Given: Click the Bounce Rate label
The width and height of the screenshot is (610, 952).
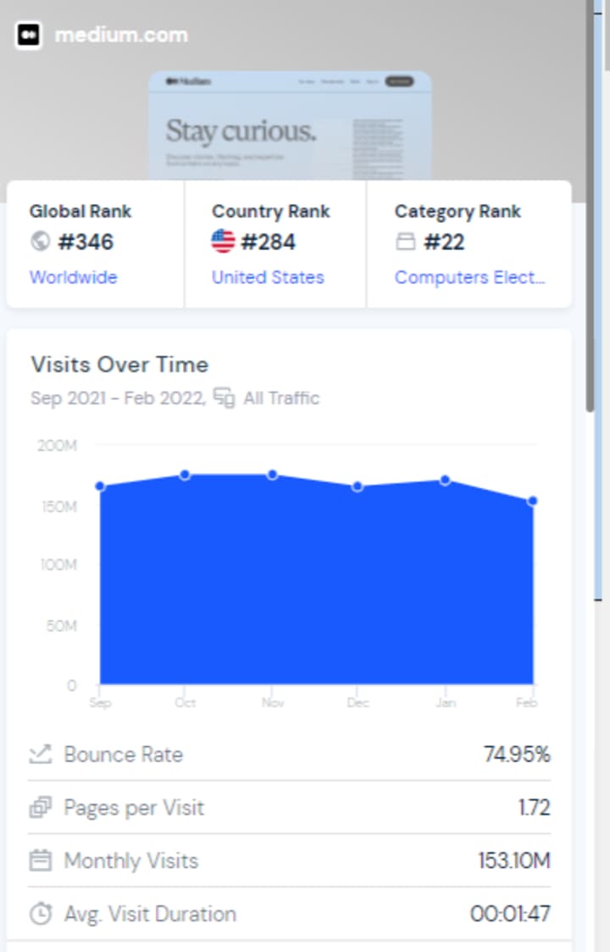Looking at the screenshot, I should 123,754.
